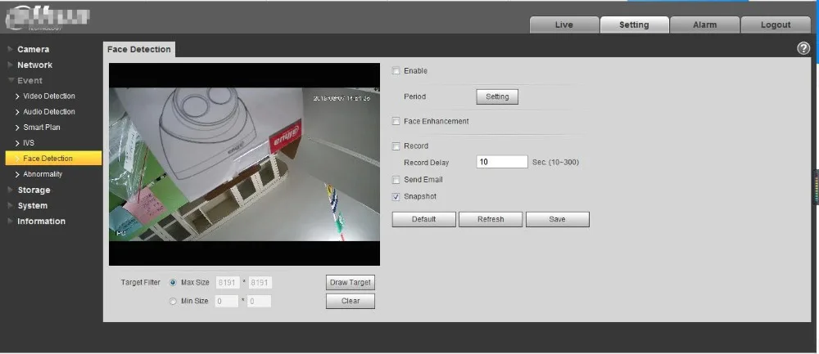Click the Audio Detection chevron arrow icon
The image size is (819, 354).
pos(18,112)
